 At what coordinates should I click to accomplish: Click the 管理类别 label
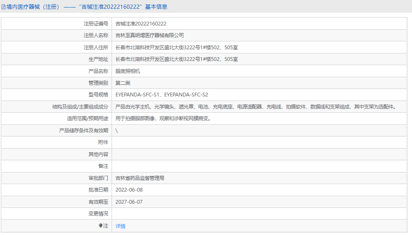click(98, 83)
